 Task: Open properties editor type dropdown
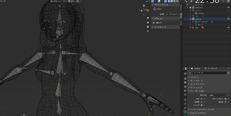pyautogui.click(x=187, y=68)
